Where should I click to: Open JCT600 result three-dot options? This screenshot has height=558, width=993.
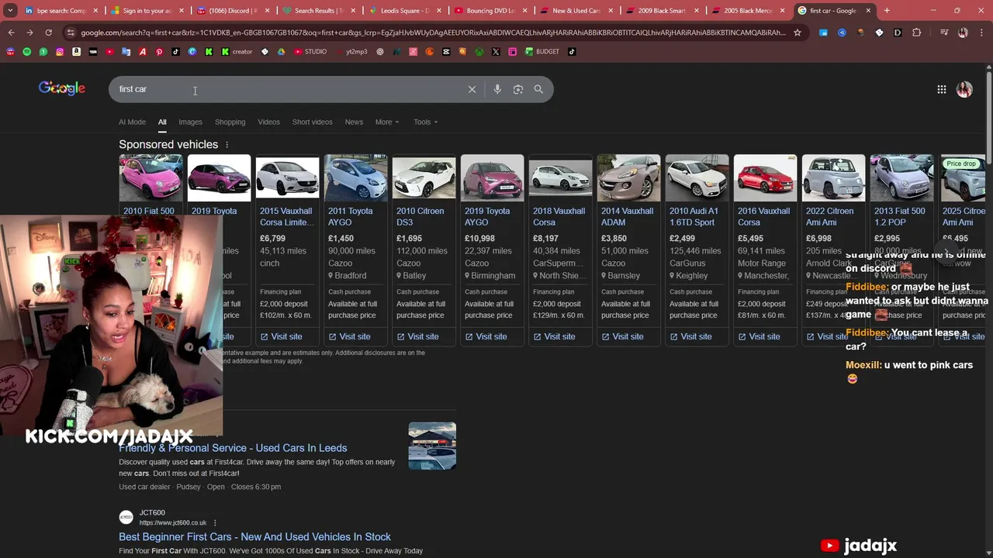[x=215, y=523]
